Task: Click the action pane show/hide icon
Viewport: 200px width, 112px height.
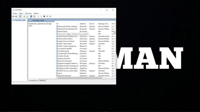Action: [34, 16]
